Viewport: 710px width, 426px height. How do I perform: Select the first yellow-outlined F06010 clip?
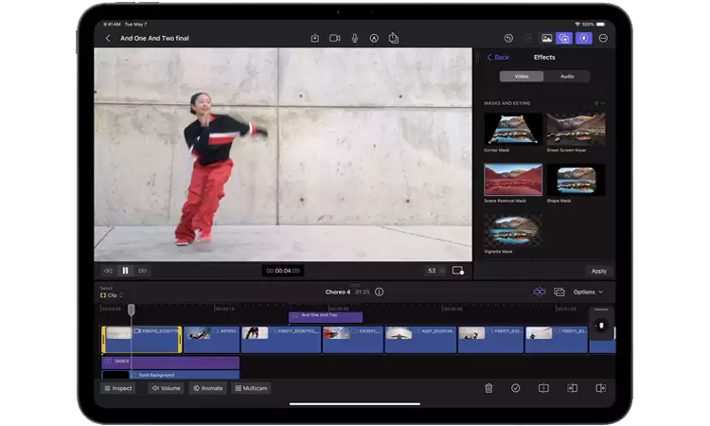[x=142, y=339]
